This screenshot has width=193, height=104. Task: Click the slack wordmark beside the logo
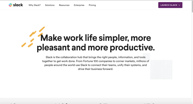(18, 5)
